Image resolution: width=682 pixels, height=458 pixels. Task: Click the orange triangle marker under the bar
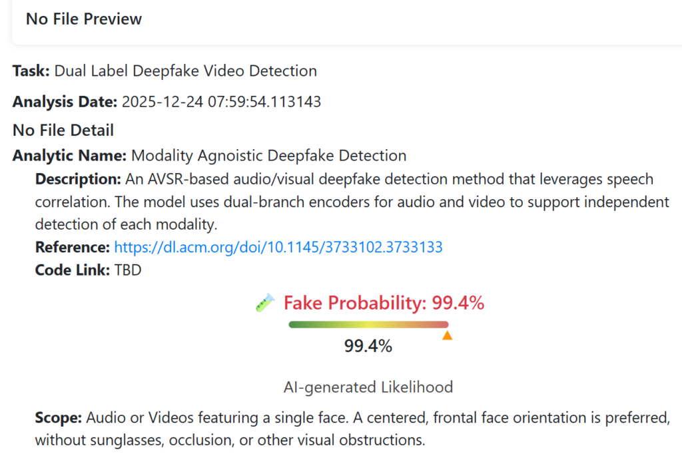(x=448, y=336)
